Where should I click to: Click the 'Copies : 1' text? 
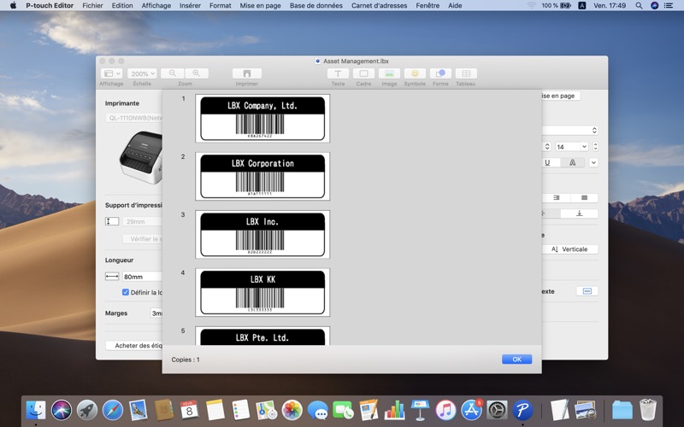pyautogui.click(x=186, y=360)
